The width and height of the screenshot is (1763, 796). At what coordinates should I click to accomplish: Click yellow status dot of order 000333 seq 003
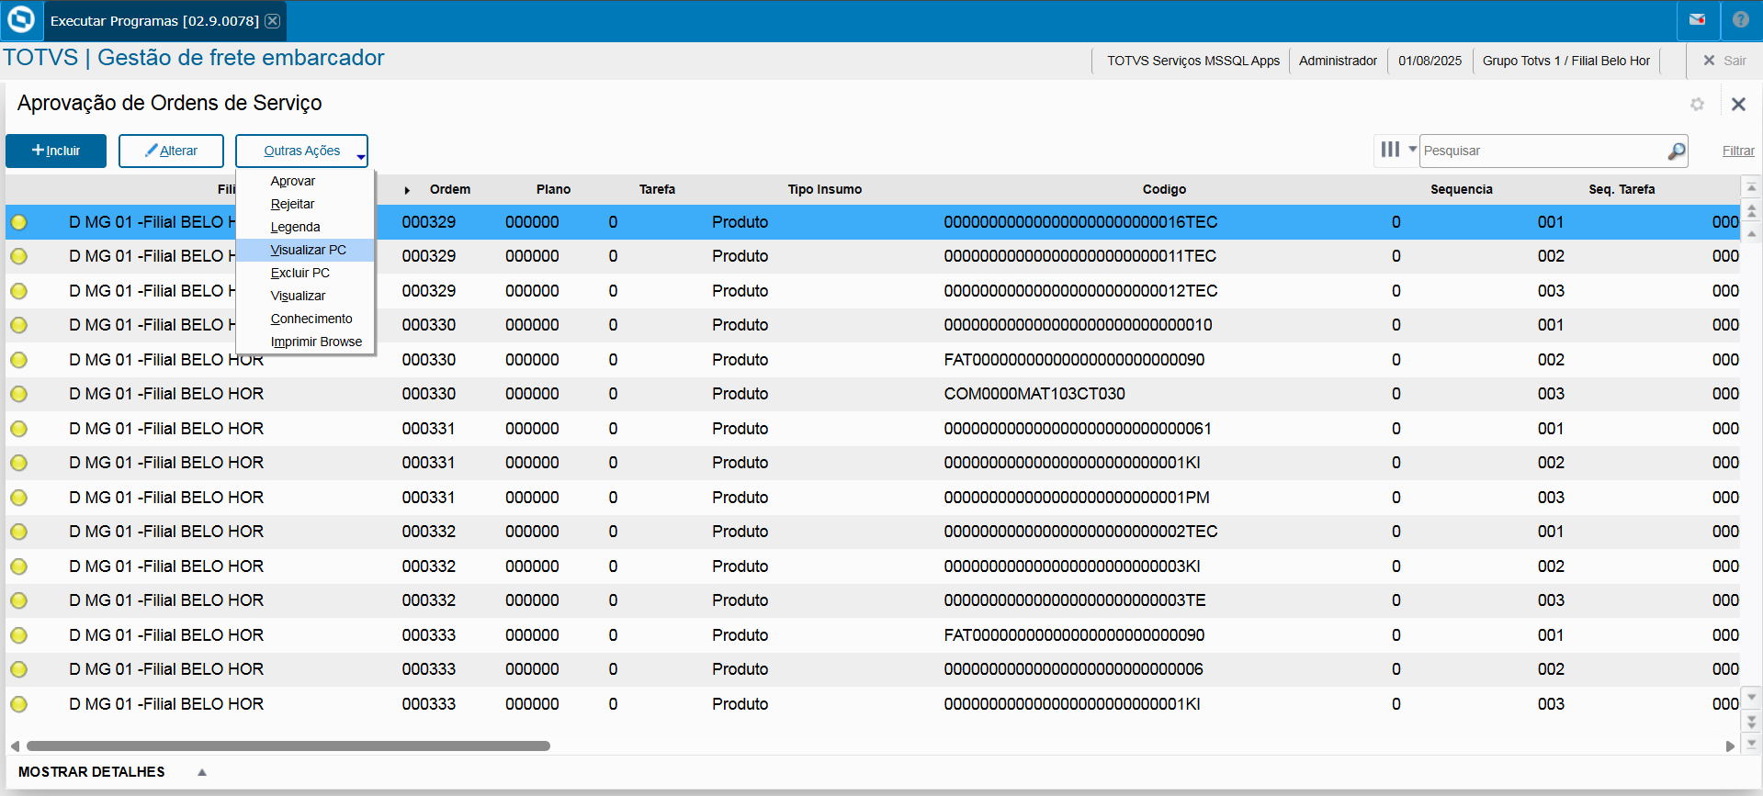pos(19,704)
